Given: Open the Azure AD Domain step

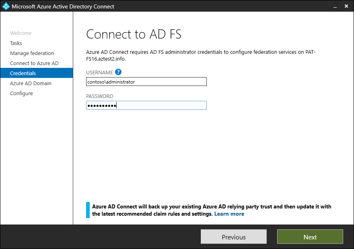Looking at the screenshot, I should [30, 83].
